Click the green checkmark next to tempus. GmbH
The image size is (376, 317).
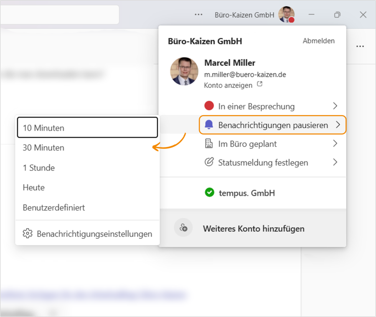(x=210, y=192)
